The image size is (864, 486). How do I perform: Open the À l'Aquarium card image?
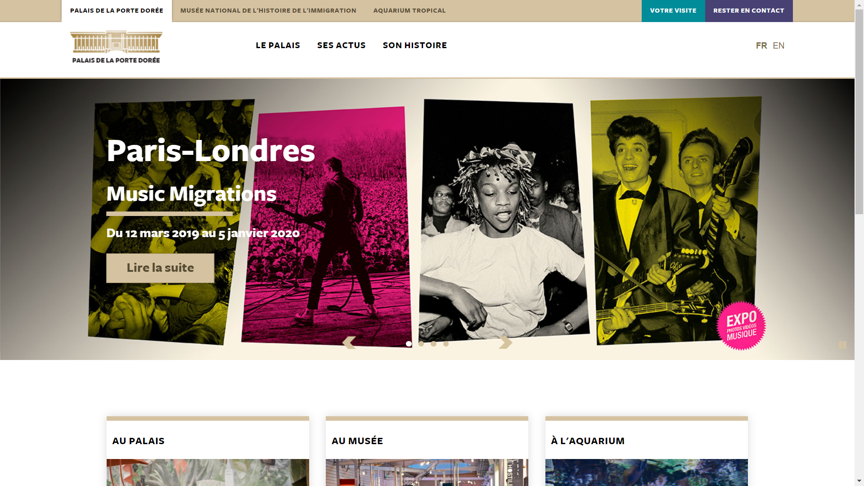pos(647,472)
